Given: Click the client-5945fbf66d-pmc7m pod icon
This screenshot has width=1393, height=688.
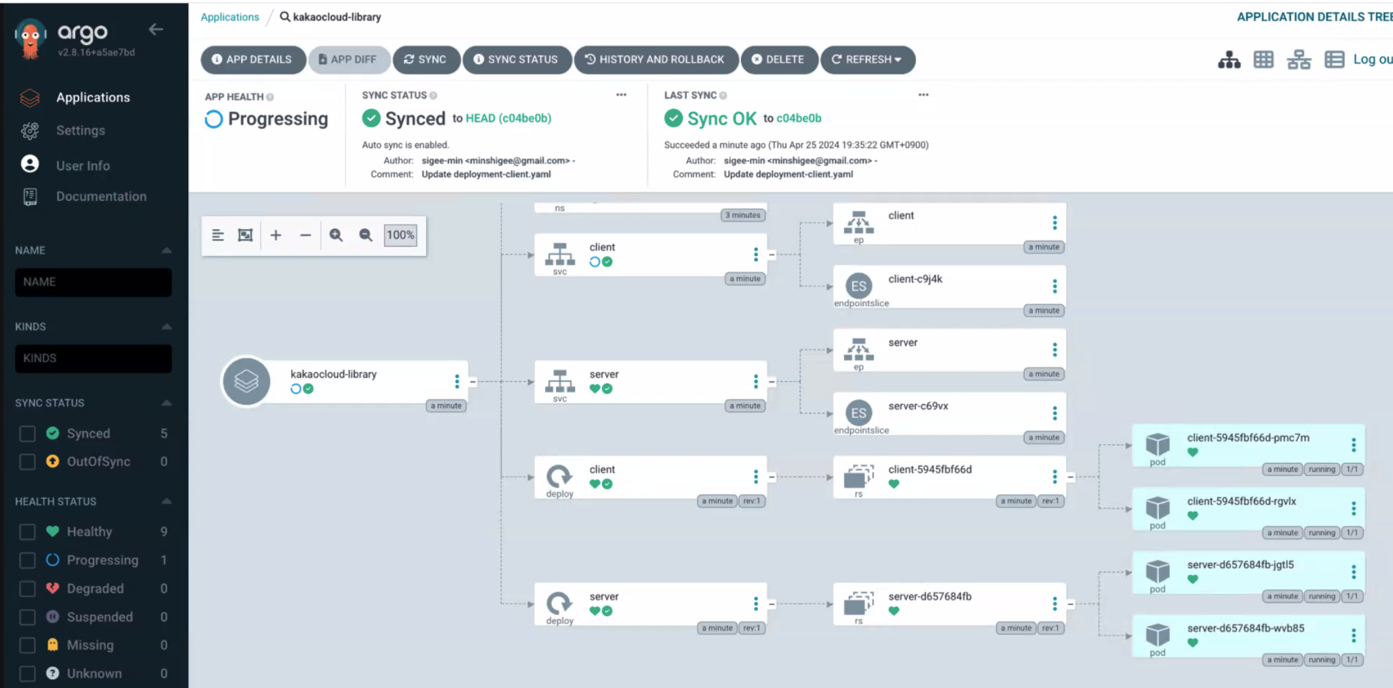Looking at the screenshot, I should [1157, 445].
